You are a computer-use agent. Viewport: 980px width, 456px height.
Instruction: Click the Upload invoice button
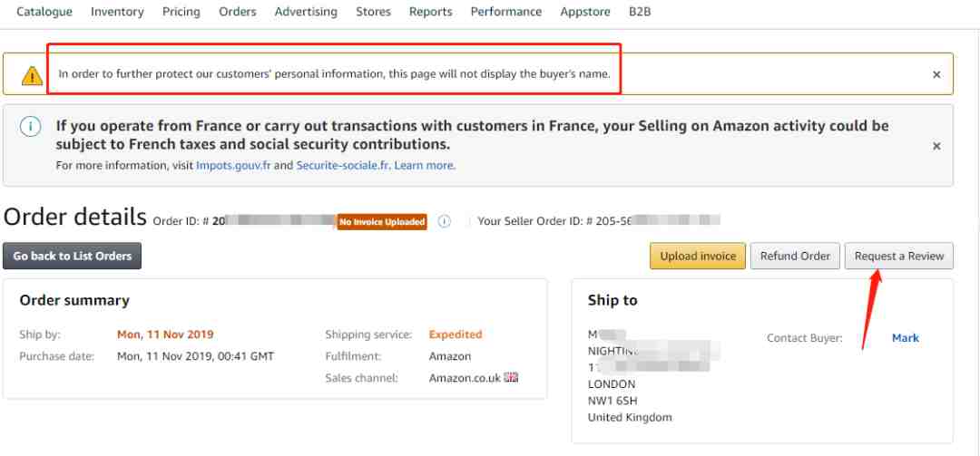click(x=698, y=256)
